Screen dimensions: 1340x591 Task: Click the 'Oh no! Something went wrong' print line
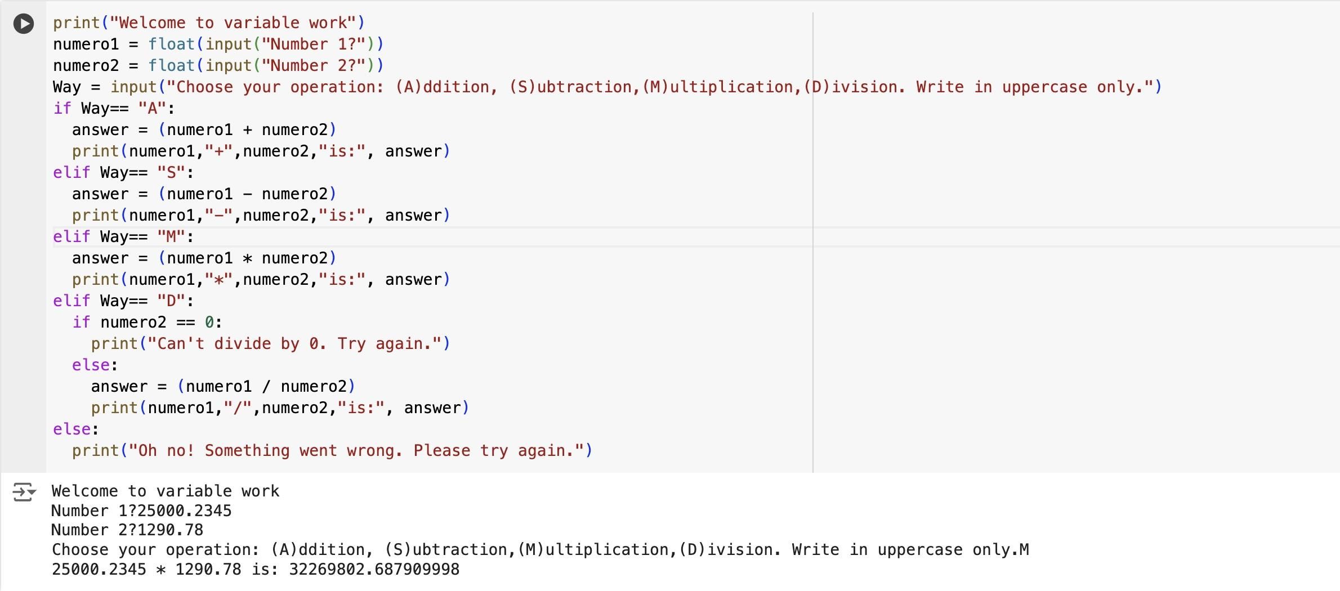pos(332,451)
